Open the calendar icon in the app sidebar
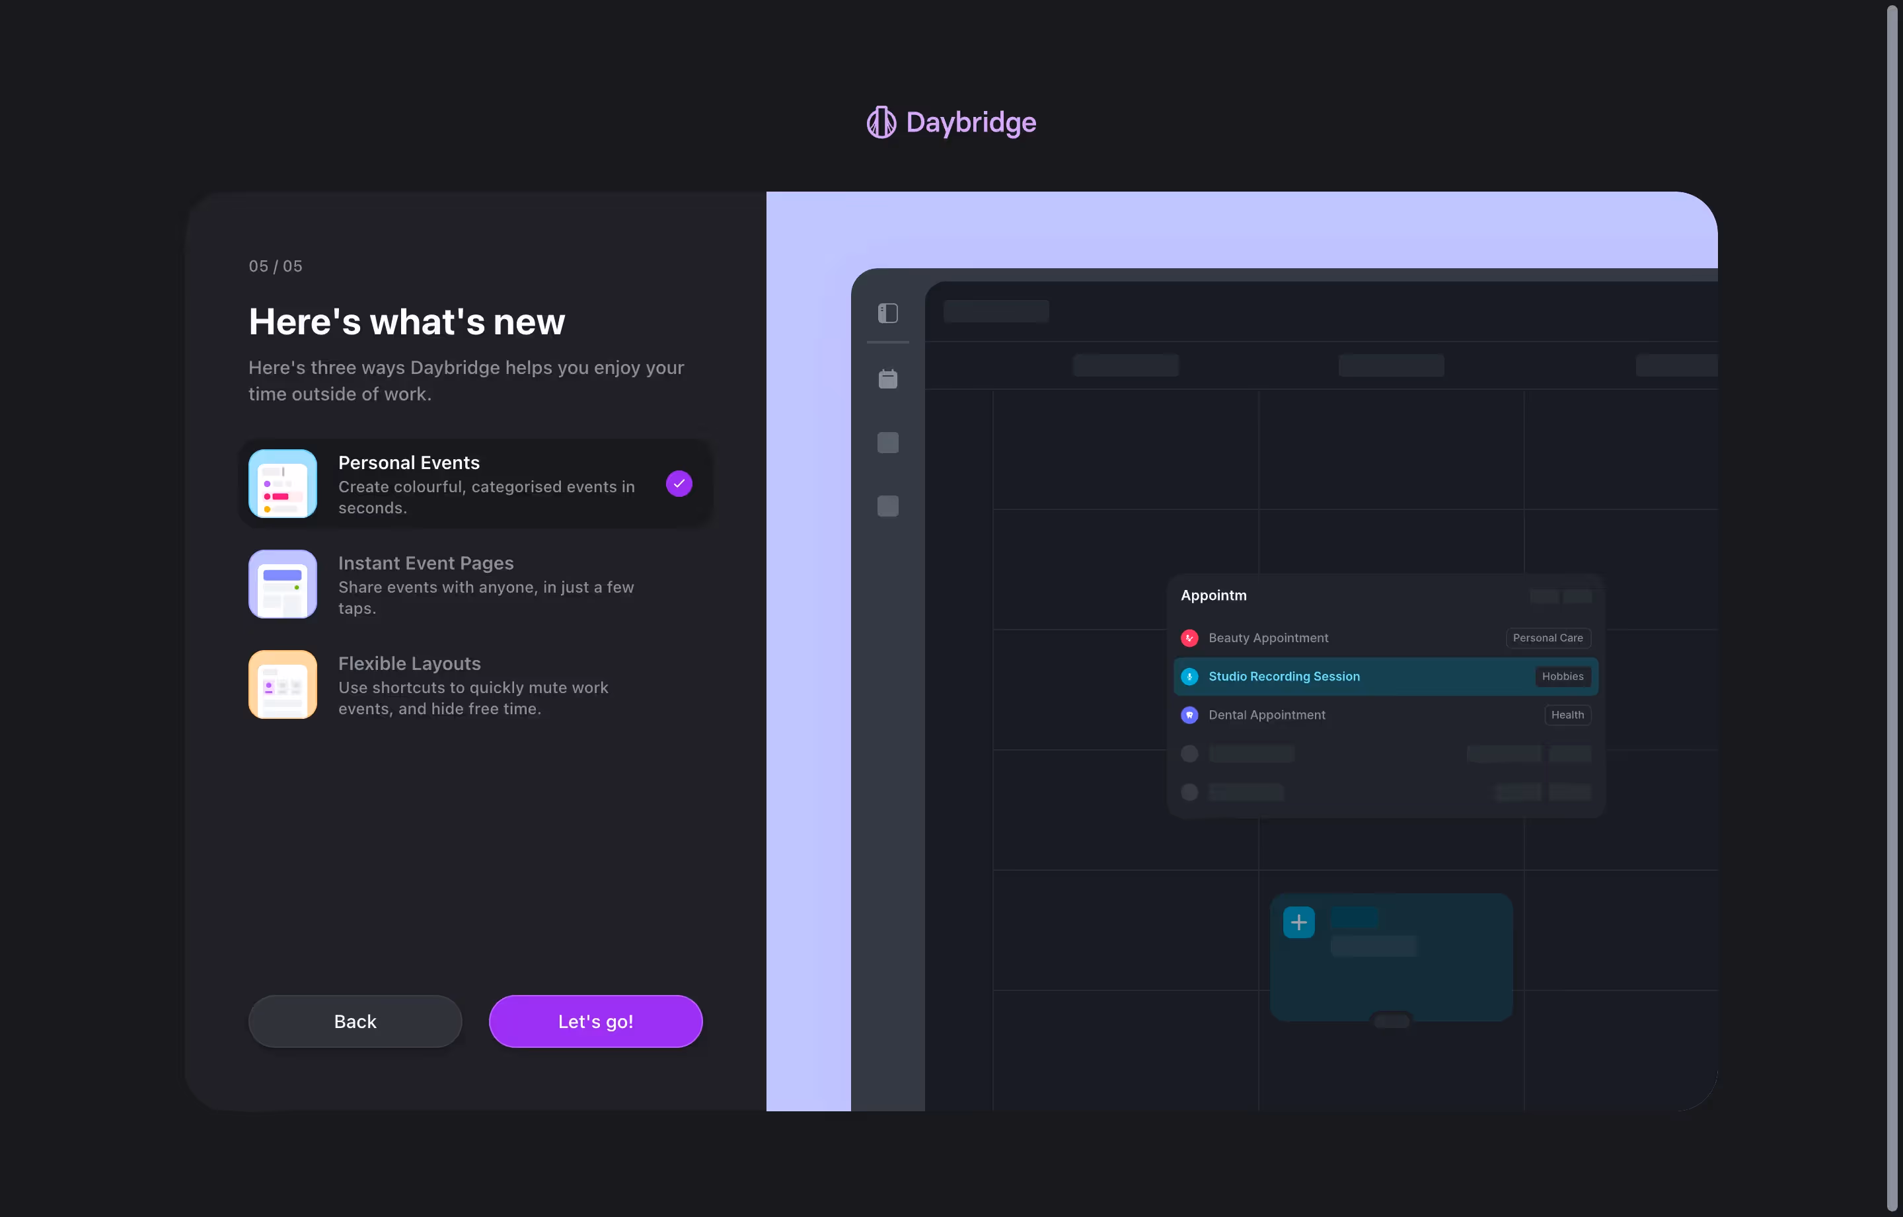 click(887, 379)
